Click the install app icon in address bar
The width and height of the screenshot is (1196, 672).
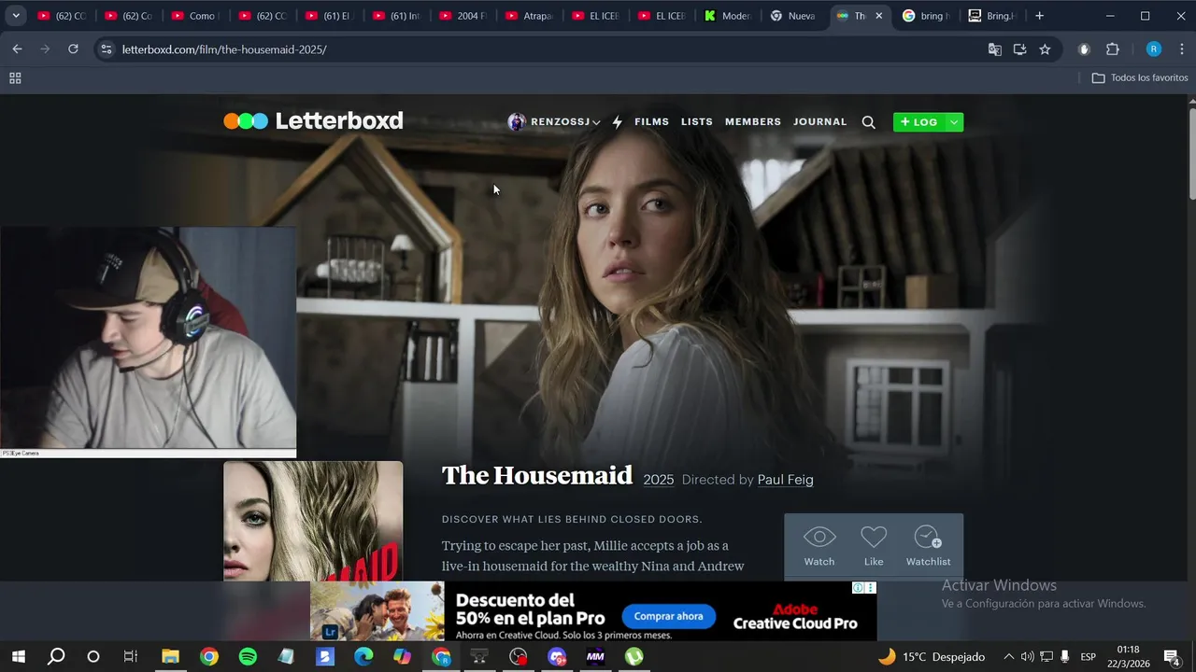click(1019, 49)
